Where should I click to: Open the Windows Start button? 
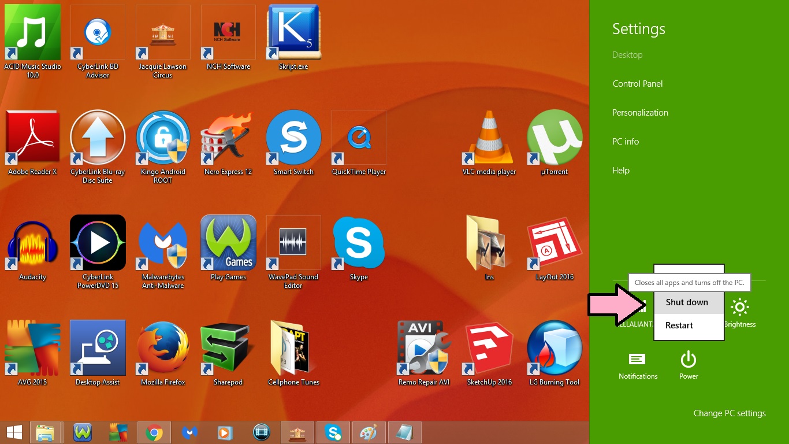coord(14,432)
